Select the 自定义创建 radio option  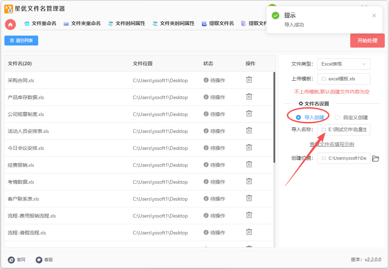(351, 117)
